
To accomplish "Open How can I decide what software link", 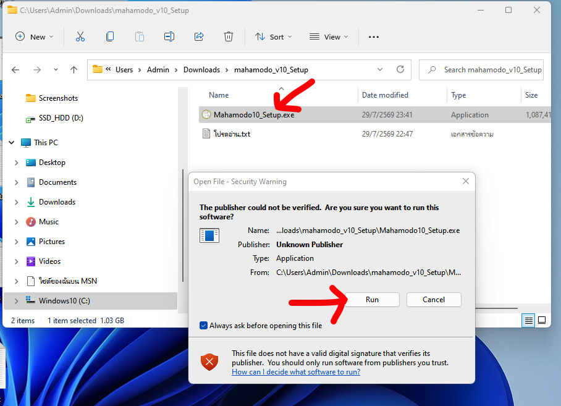I will pos(296,371).
